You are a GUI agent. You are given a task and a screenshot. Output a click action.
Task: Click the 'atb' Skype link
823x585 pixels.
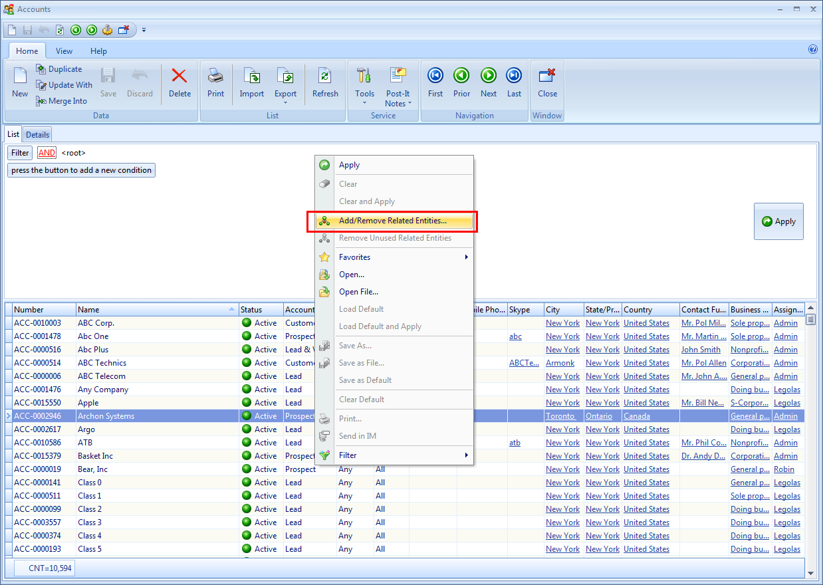pos(515,443)
